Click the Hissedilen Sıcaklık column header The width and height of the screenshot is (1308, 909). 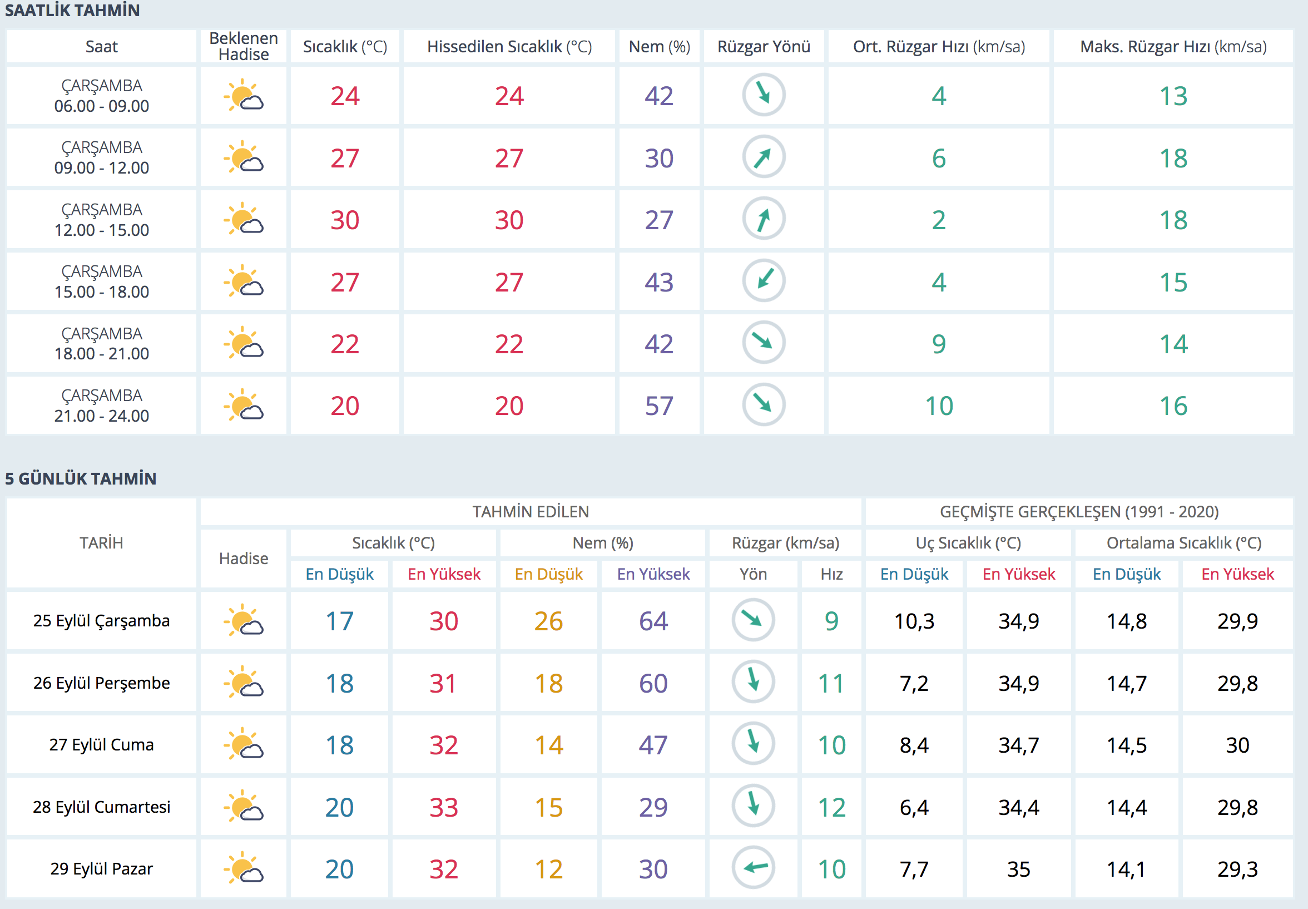[x=509, y=47]
